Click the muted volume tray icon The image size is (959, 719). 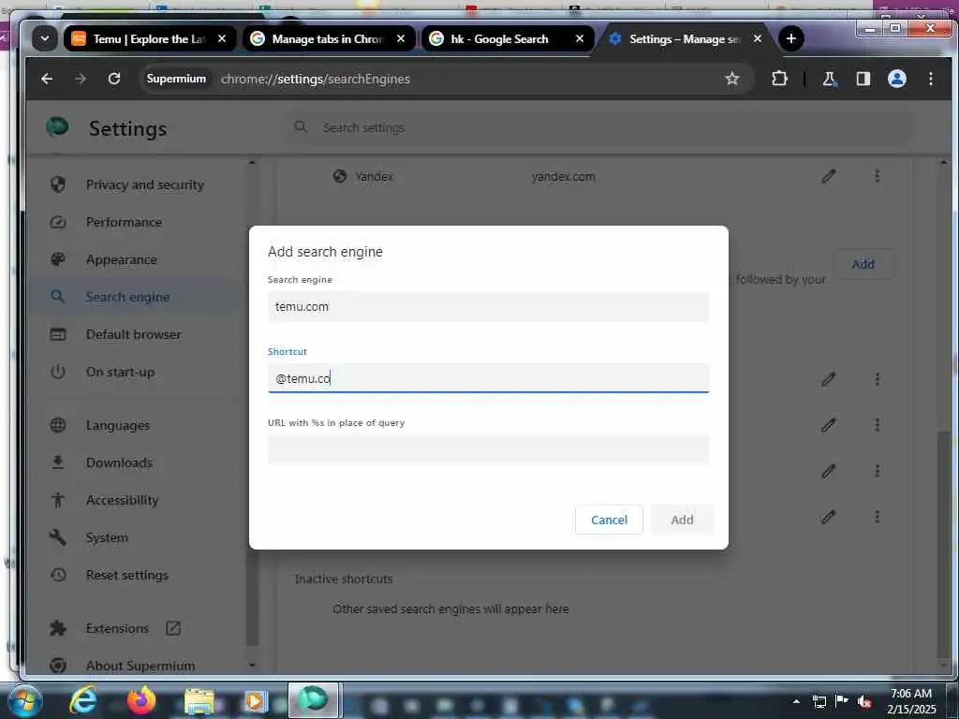(x=864, y=701)
